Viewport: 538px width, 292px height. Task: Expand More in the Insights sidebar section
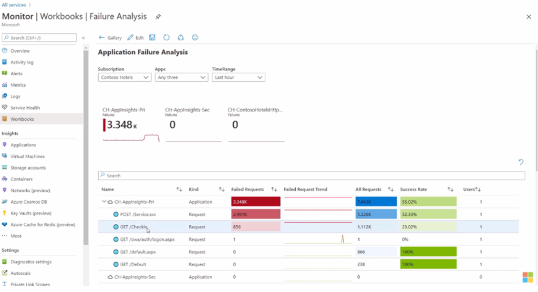16,236
